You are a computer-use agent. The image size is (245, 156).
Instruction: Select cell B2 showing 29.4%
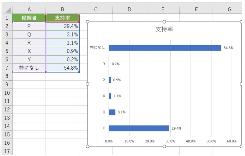click(62, 26)
